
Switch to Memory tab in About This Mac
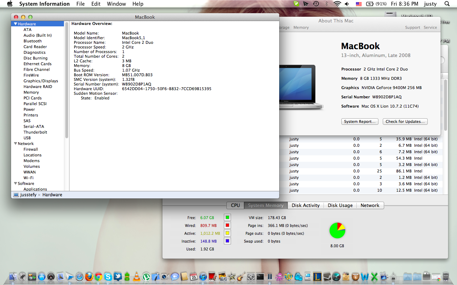(x=301, y=27)
